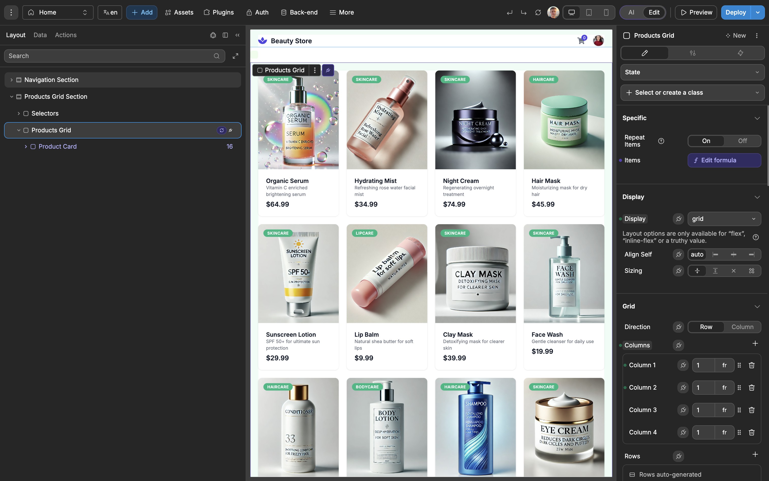
Task: Switch to mobile breakpoint view
Action: click(x=606, y=12)
